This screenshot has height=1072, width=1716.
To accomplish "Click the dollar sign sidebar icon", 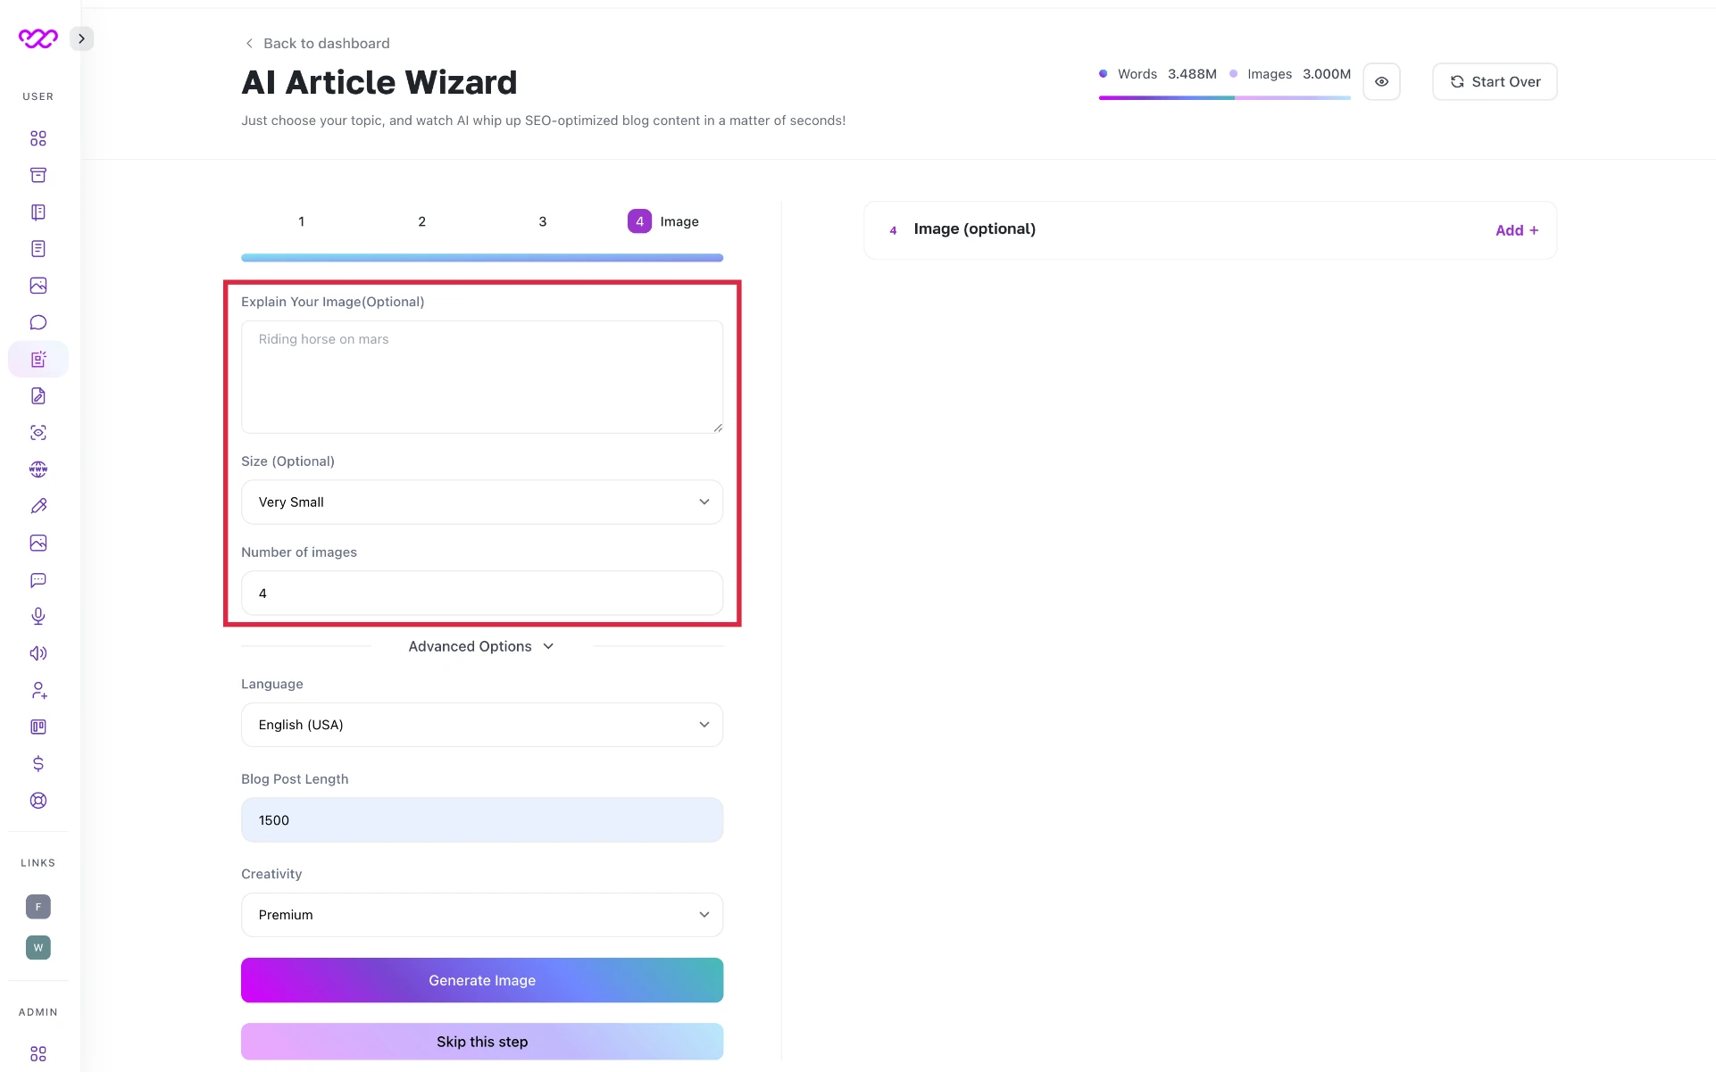I will coord(38,764).
